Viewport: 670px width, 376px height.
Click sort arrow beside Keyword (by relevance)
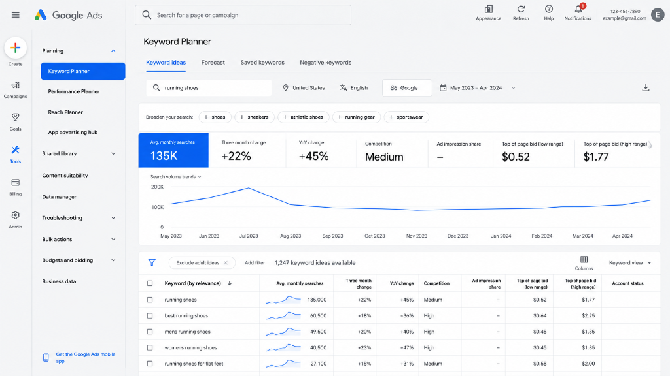230,283
